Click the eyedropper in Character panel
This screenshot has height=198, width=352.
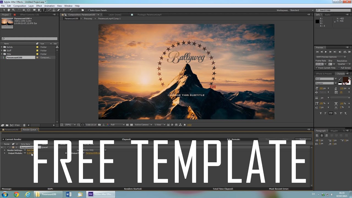[340, 79]
